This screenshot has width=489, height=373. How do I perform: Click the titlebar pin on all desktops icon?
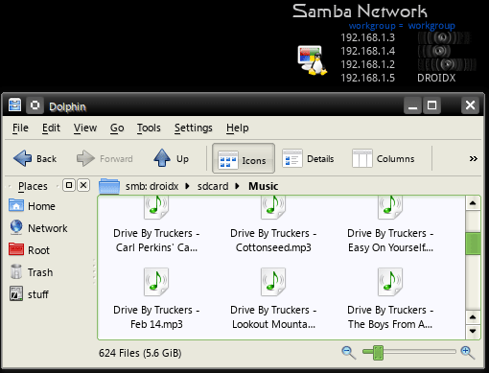(x=35, y=105)
